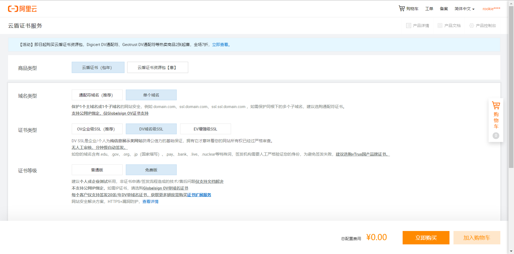Click the 云盾证书服务 page title

pos(25,26)
